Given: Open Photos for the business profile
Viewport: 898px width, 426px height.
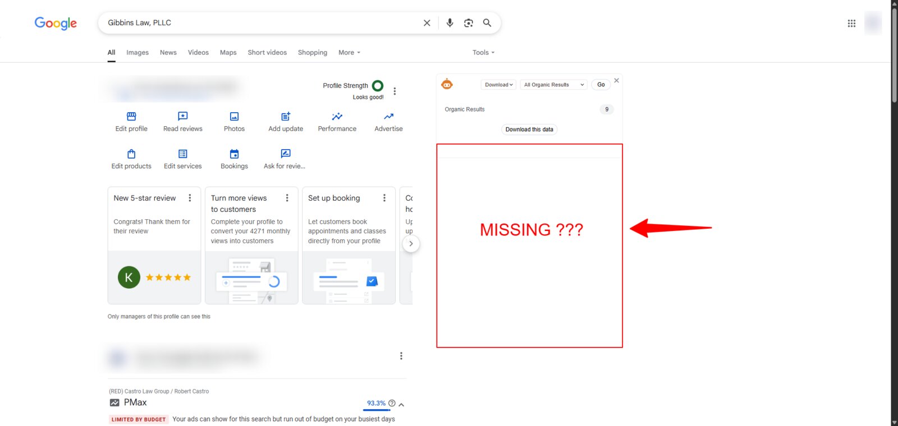Looking at the screenshot, I should point(234,122).
